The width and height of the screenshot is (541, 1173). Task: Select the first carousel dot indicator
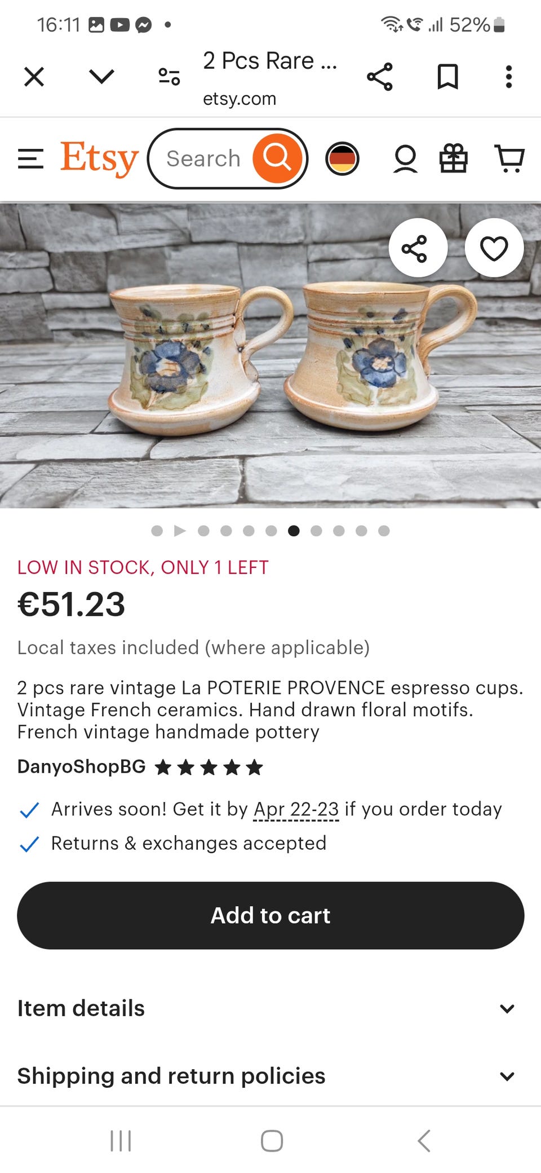[157, 531]
